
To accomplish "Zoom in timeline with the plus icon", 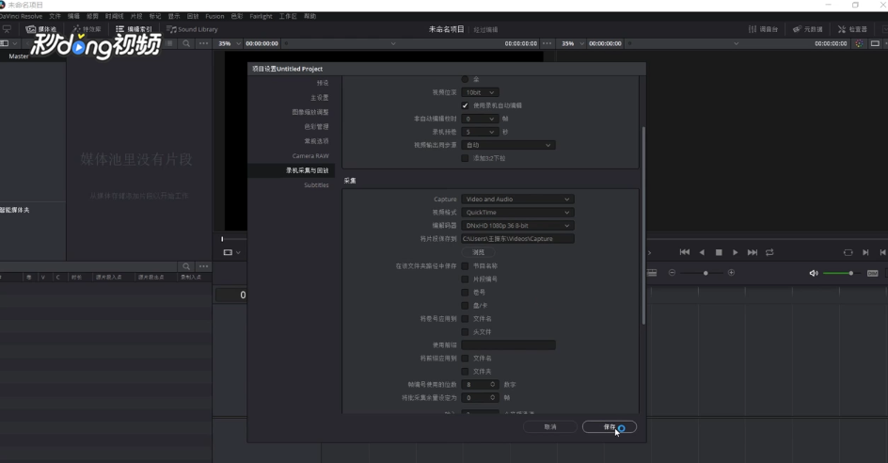I will coord(731,273).
